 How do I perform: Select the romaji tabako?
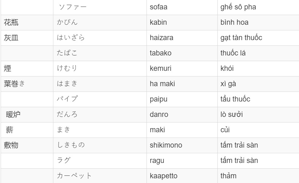coord(161,53)
